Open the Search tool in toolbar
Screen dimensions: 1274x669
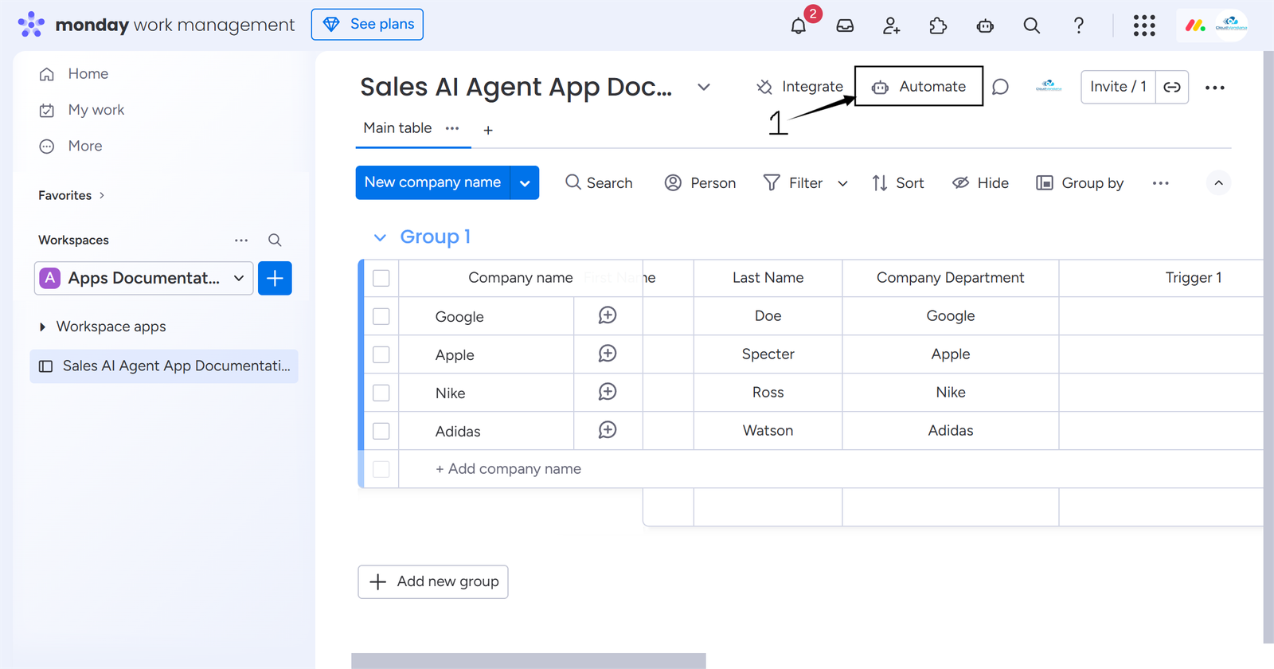(x=599, y=183)
